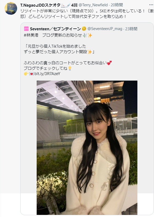154x217 pixels.
Task: Click the main tweet text about リツイート
Action: [87, 14]
